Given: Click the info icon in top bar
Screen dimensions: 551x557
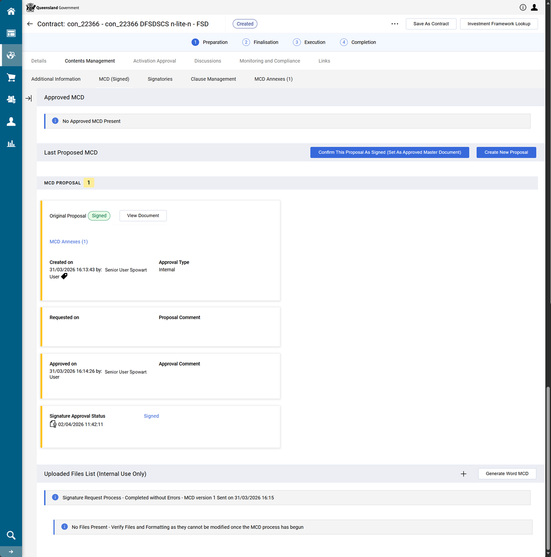Looking at the screenshot, I should pyautogui.click(x=523, y=7).
